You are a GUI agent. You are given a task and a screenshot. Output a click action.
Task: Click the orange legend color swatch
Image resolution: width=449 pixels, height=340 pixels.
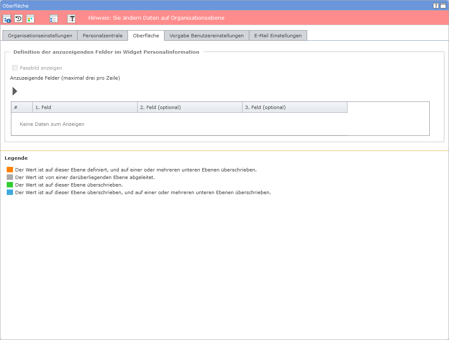10,170
